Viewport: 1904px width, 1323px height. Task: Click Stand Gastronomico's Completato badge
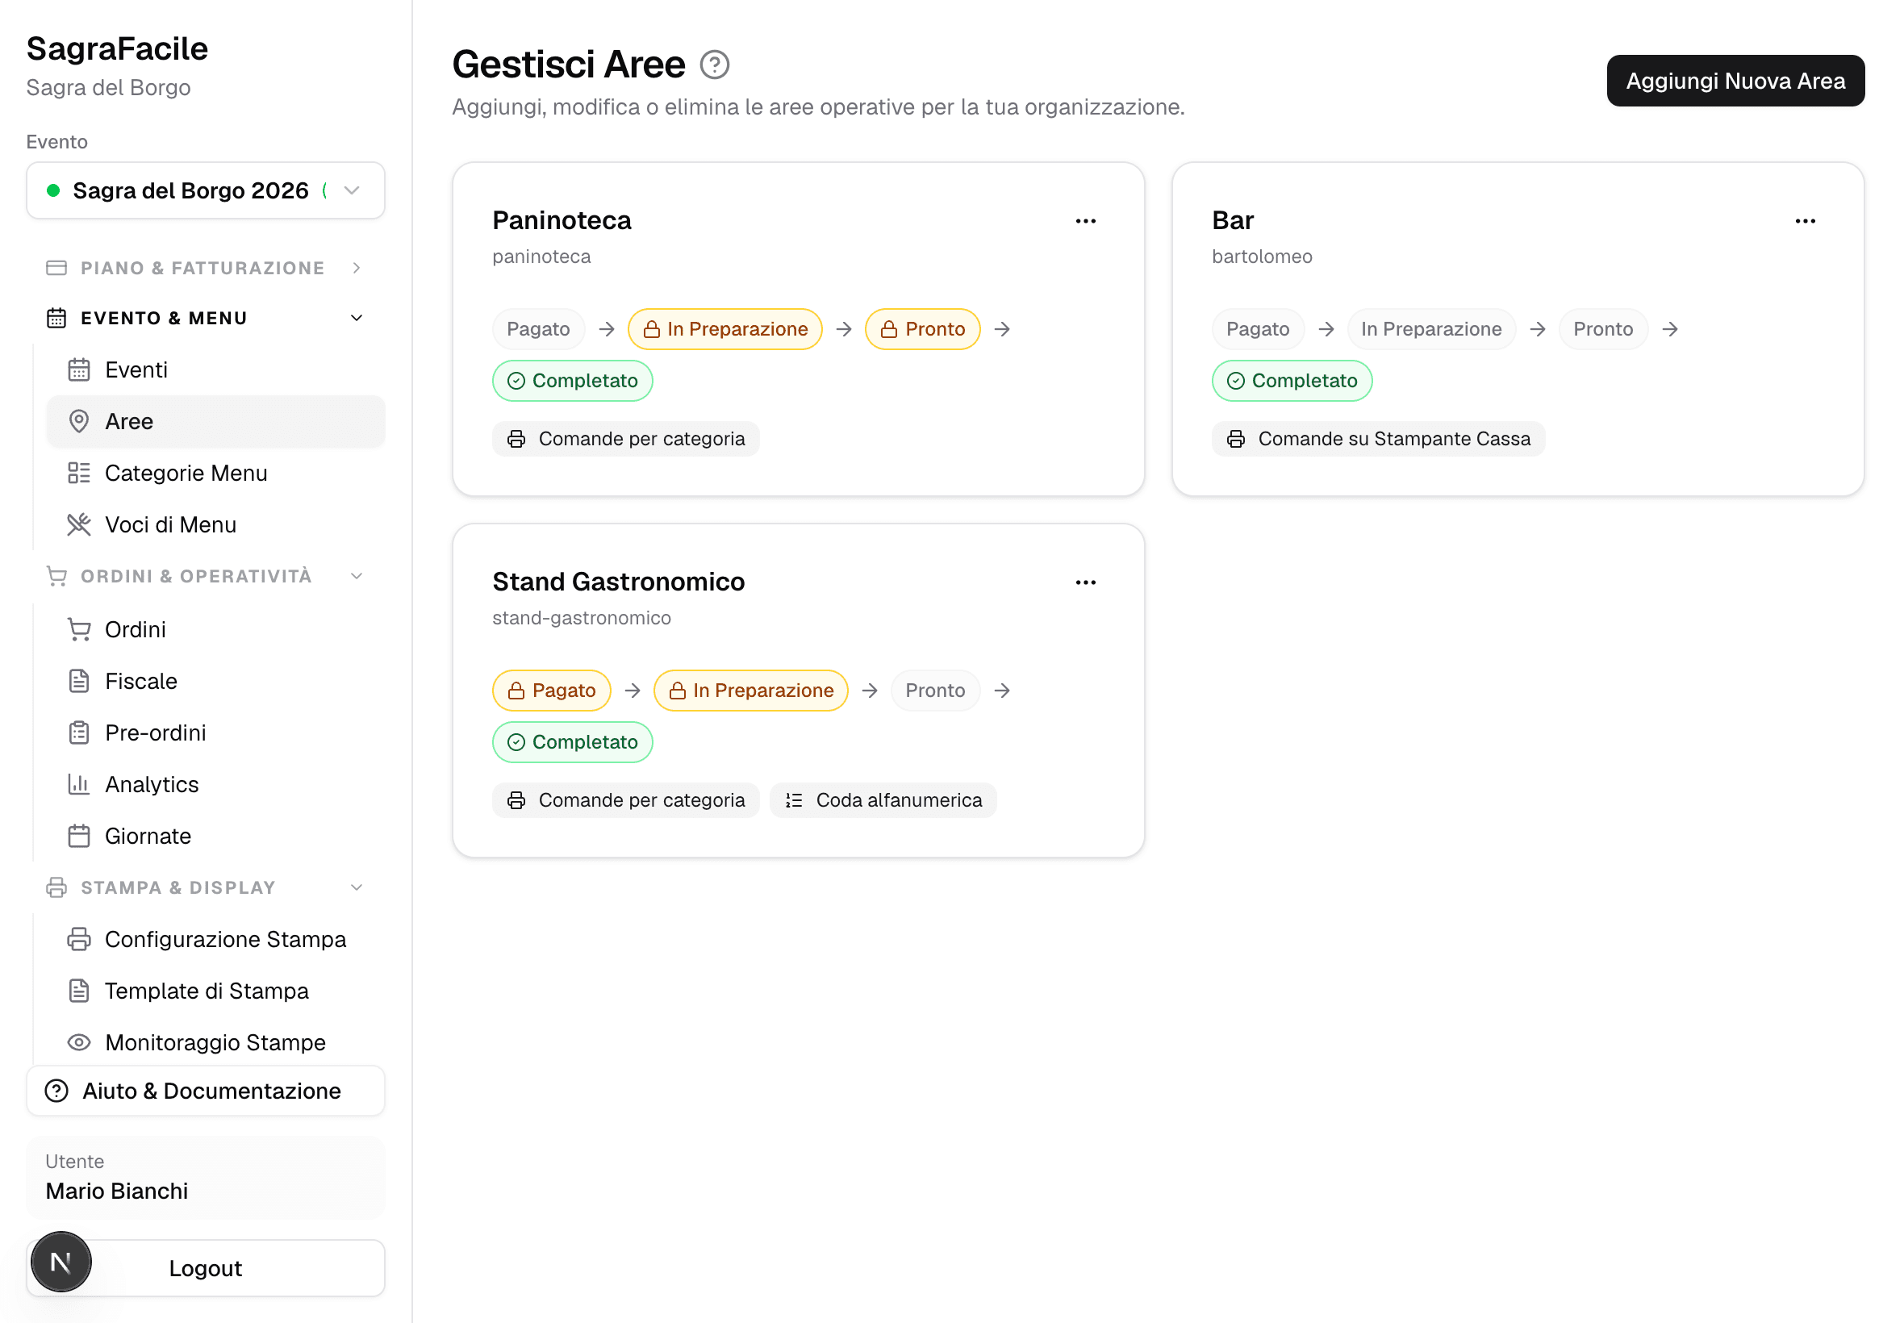572,742
